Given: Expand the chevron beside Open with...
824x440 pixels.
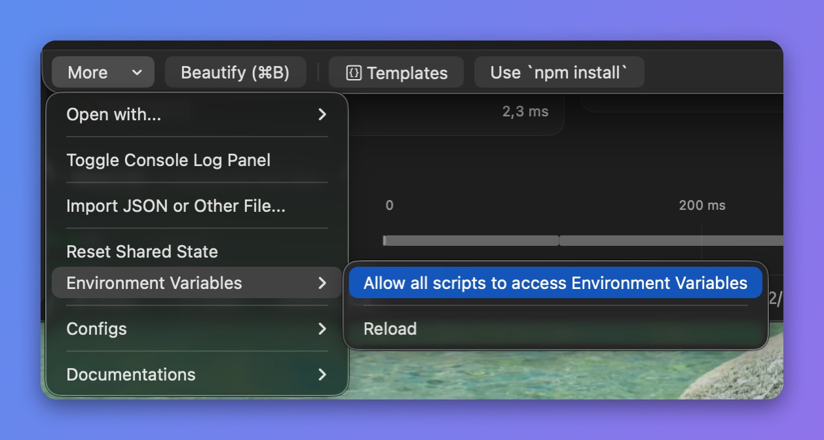Looking at the screenshot, I should click(322, 114).
